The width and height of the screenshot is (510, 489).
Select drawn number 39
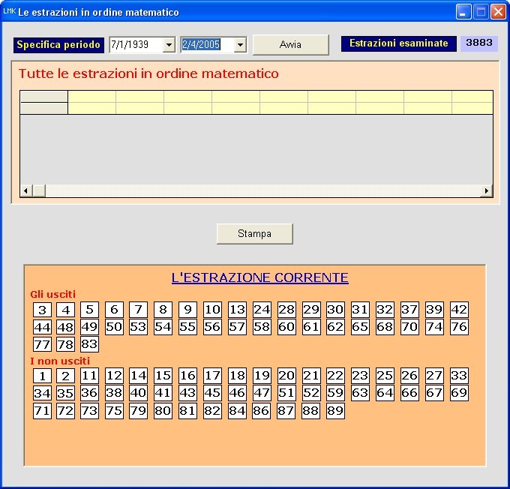(434, 310)
